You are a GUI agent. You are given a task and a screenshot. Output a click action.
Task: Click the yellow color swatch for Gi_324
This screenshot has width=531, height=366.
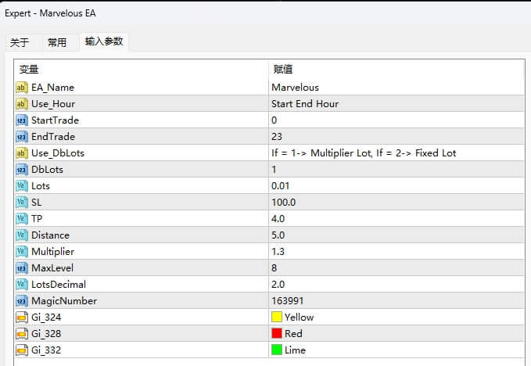tap(276, 318)
